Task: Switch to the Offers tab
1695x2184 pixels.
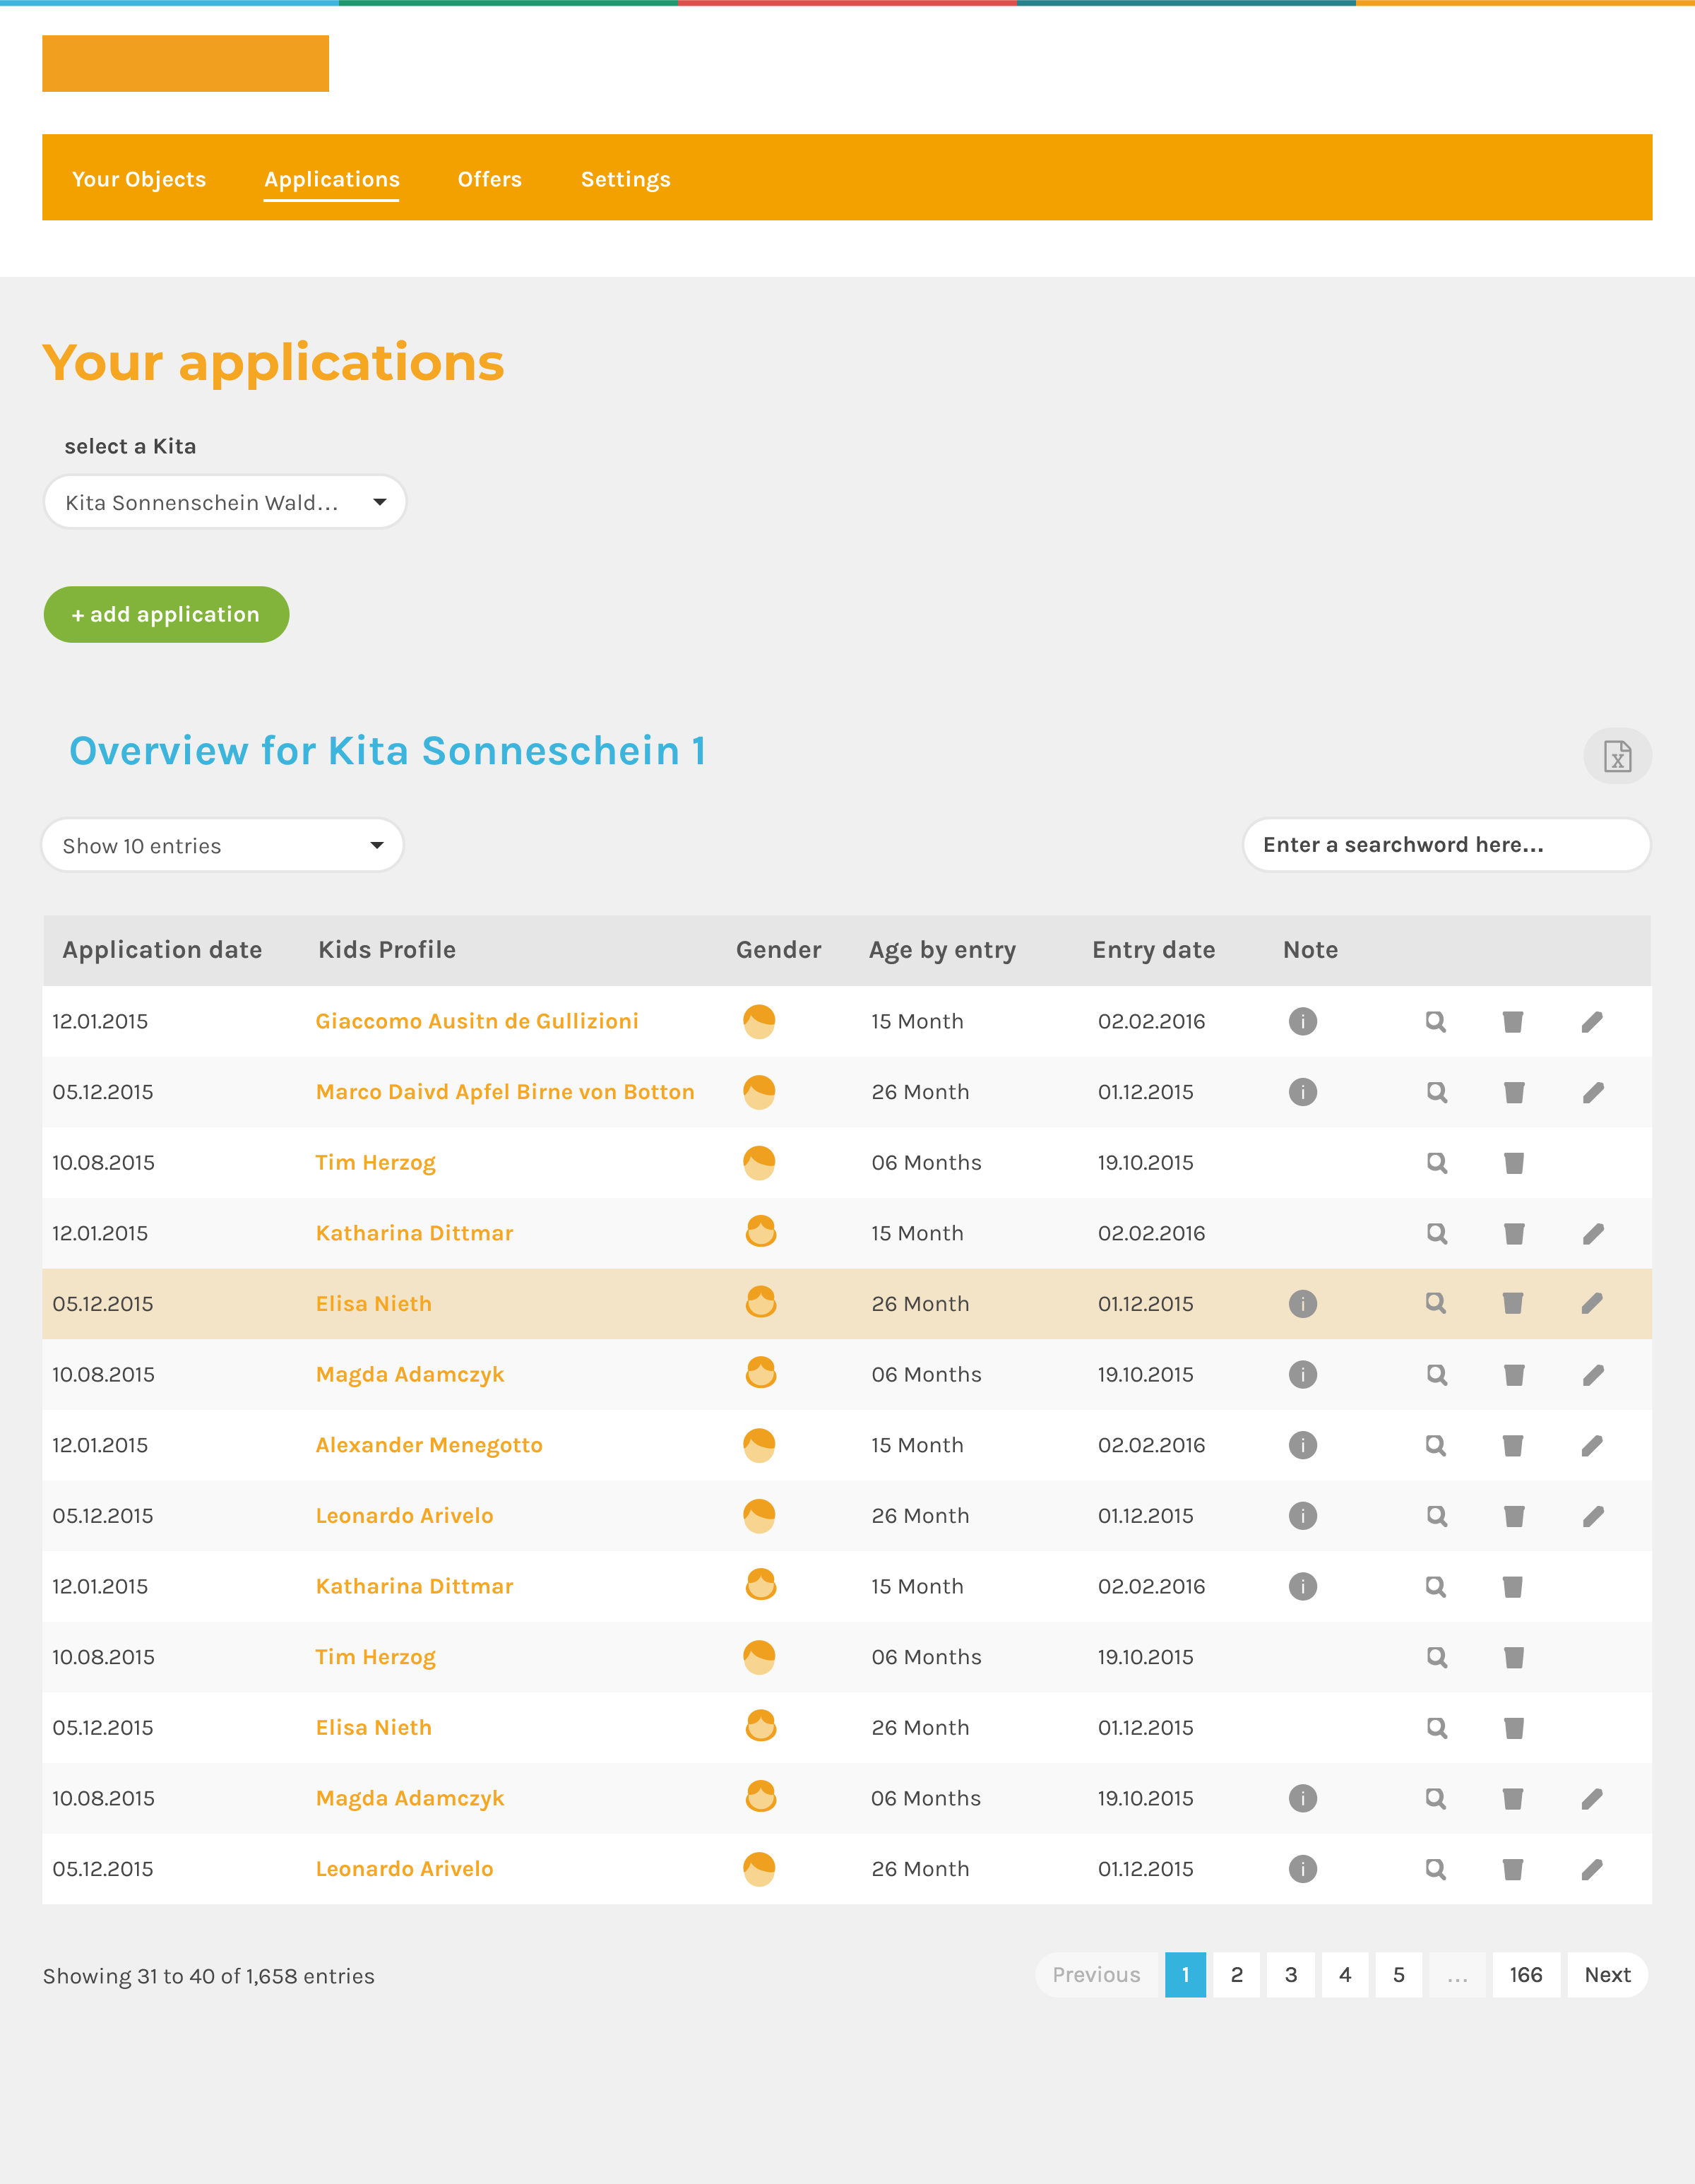Action: click(489, 179)
